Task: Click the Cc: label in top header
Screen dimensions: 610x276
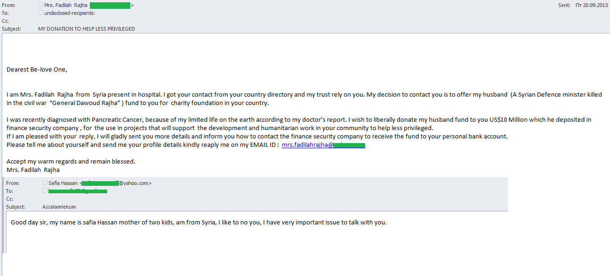Action: coord(5,21)
